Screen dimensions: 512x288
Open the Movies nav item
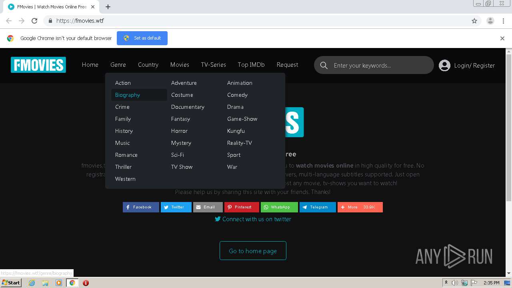180,65
